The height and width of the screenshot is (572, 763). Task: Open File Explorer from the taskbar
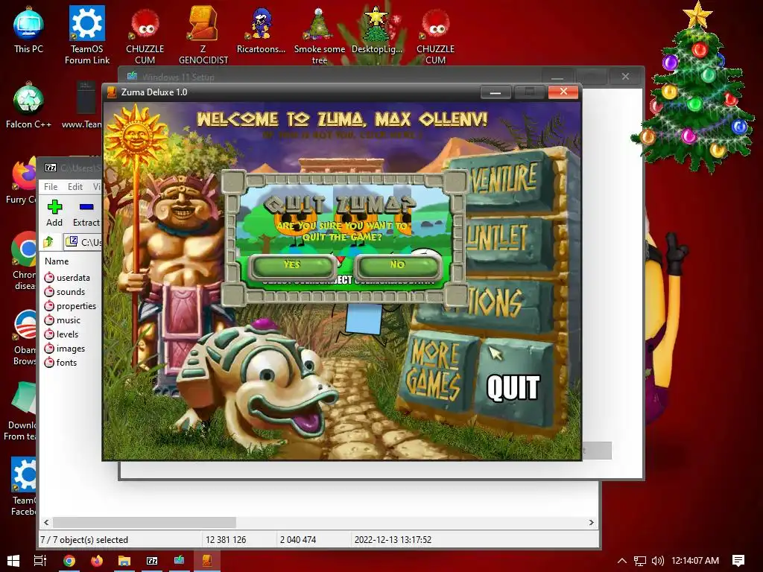pos(124,561)
